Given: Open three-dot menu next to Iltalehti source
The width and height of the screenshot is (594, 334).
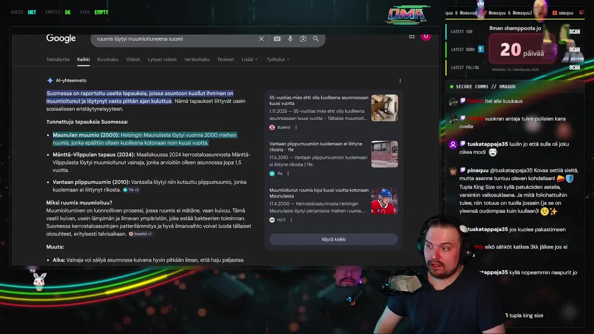Looking at the screenshot, I should [296, 128].
